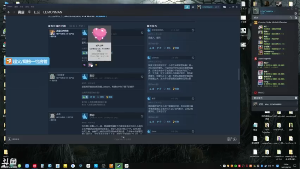Mark the third recent review as 欢乐 (funny)

167,122
